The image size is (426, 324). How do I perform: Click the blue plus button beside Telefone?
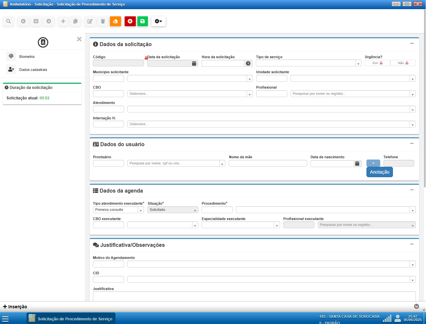(x=373, y=163)
